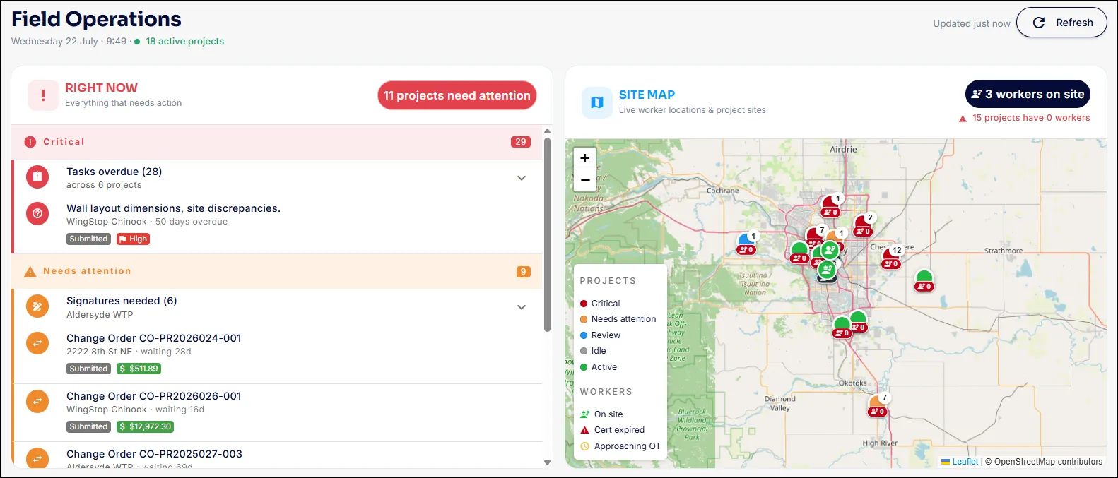Click the Needs attention warning triangle icon

[30, 272]
